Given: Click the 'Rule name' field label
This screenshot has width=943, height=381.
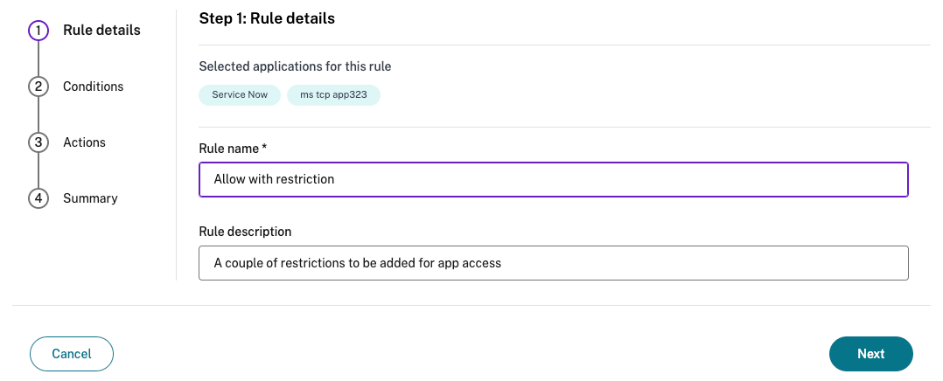Looking at the screenshot, I should [x=228, y=149].
